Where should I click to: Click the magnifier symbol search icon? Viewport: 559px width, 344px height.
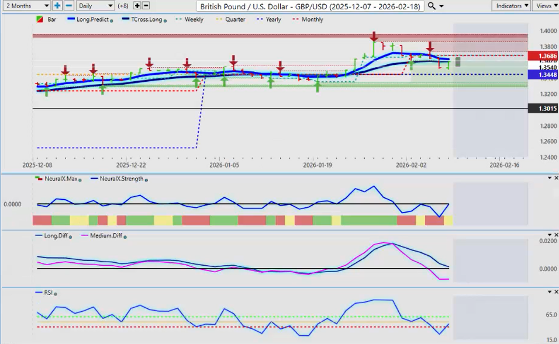pos(432,6)
